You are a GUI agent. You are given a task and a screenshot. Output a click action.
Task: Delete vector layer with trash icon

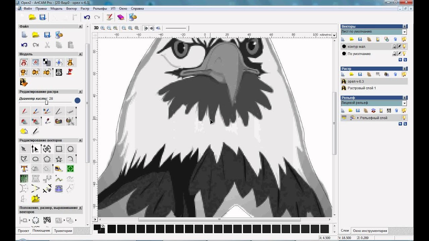click(395, 39)
